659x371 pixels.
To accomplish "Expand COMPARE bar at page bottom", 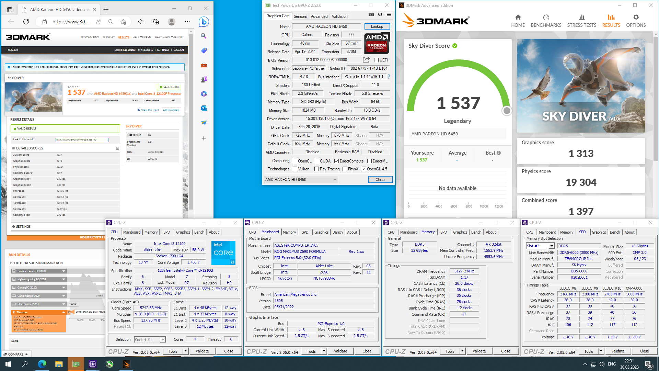I will (16, 354).
